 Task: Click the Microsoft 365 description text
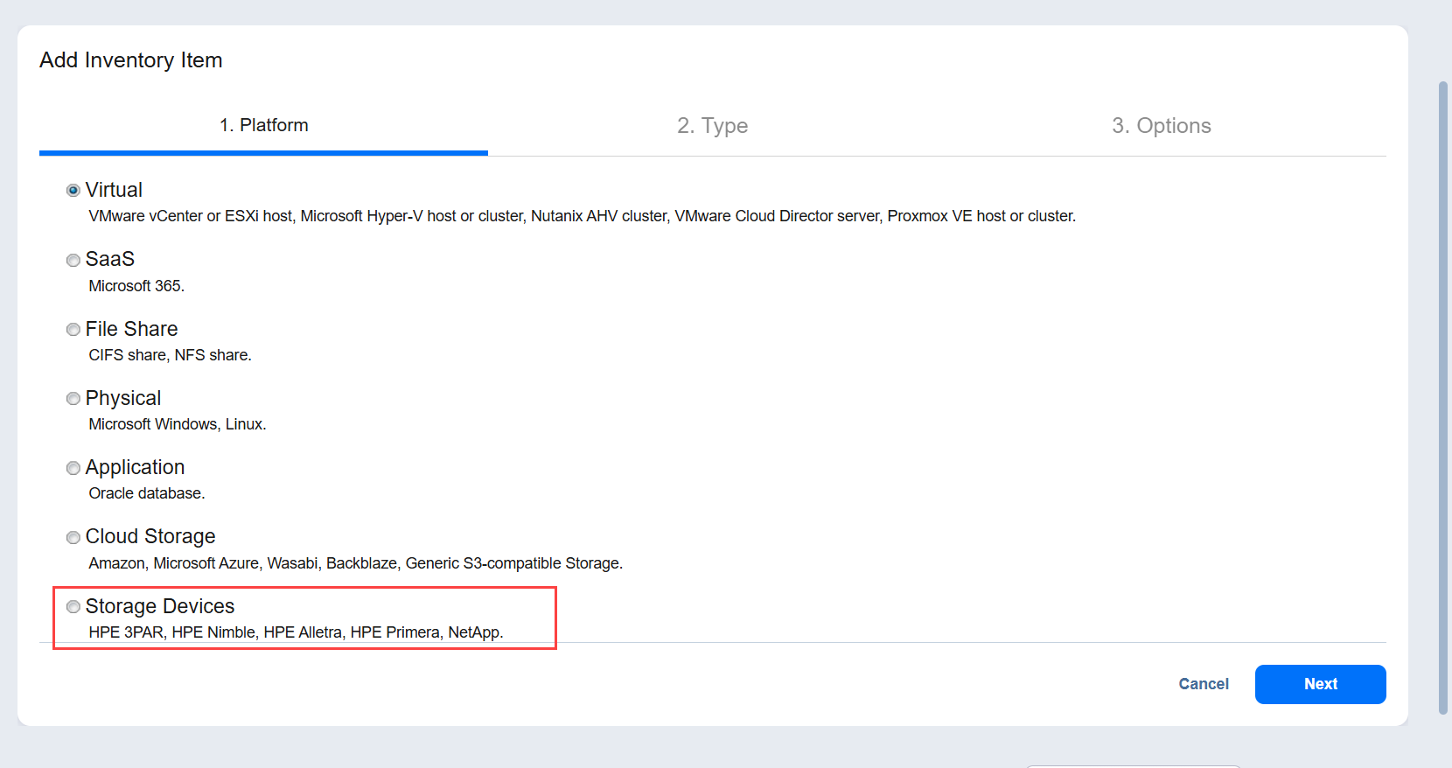136,286
